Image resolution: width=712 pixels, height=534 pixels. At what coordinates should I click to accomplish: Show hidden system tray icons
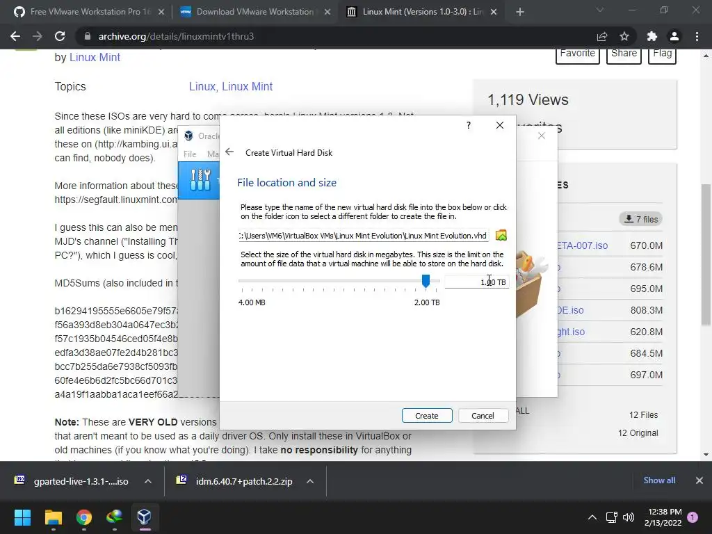(592, 517)
